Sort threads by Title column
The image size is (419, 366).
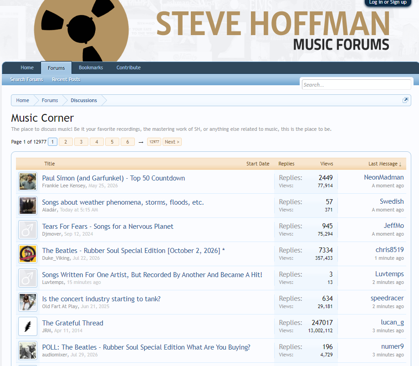point(50,164)
